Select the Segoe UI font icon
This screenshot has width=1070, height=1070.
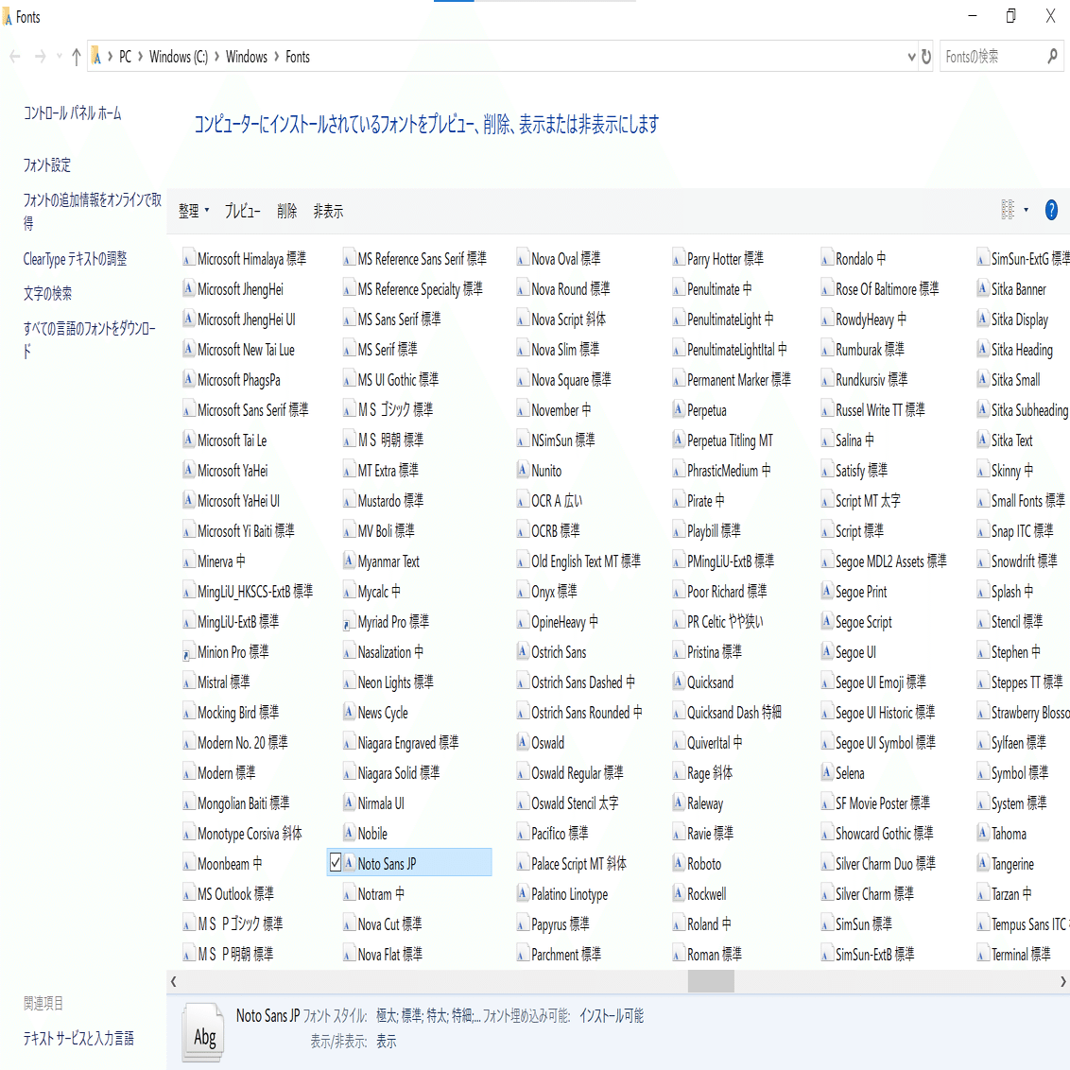tap(827, 651)
